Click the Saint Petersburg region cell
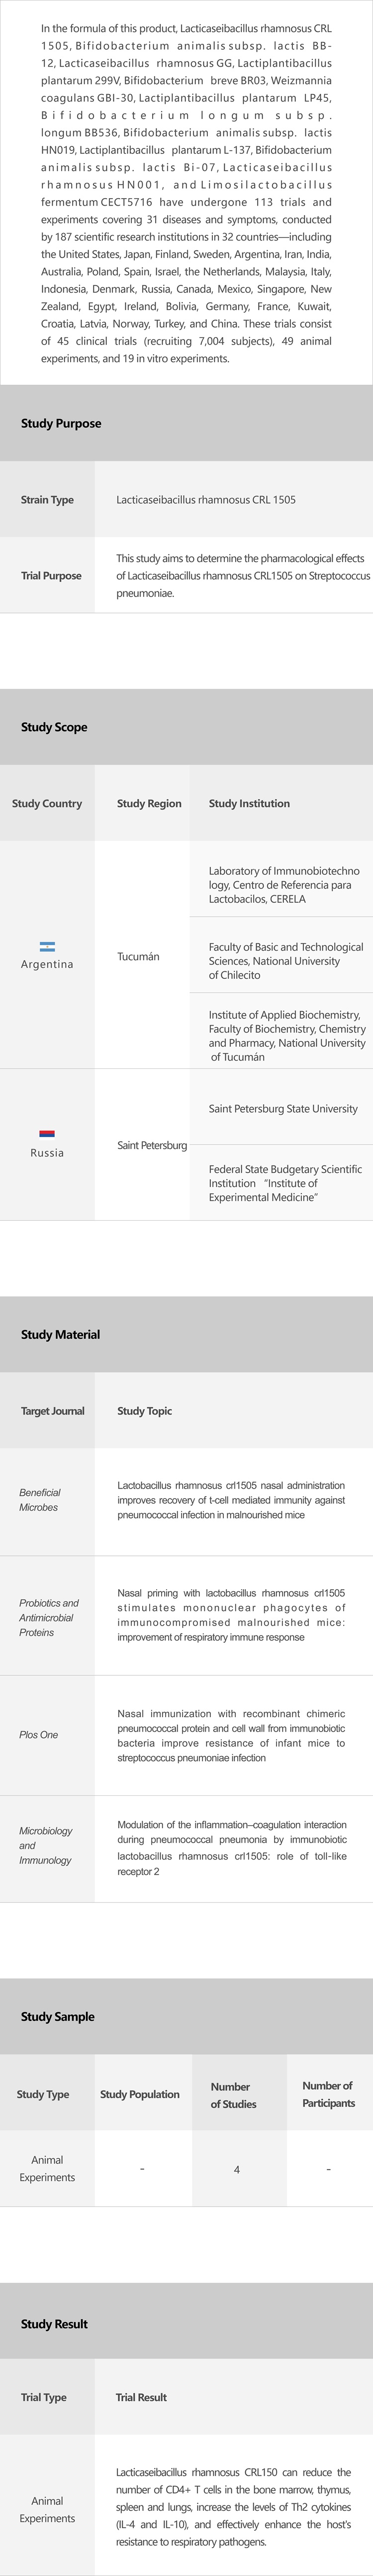This screenshot has width=373, height=2576. pyautogui.click(x=152, y=1145)
